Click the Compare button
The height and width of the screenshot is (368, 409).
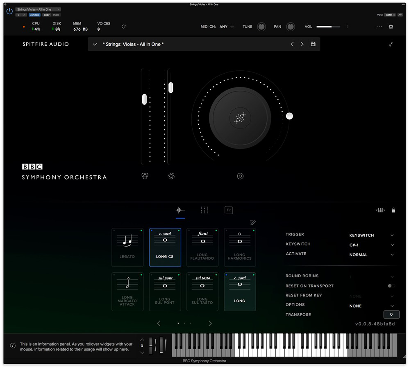(34, 15)
